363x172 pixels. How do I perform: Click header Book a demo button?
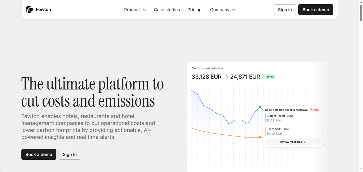click(x=316, y=10)
